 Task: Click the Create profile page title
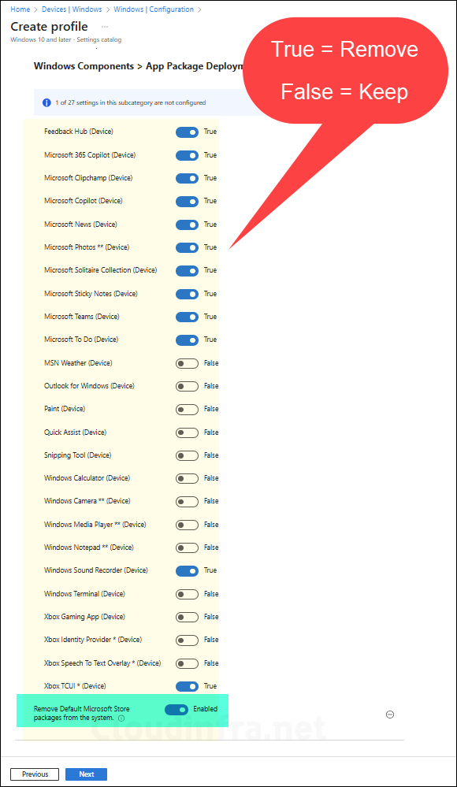point(49,27)
